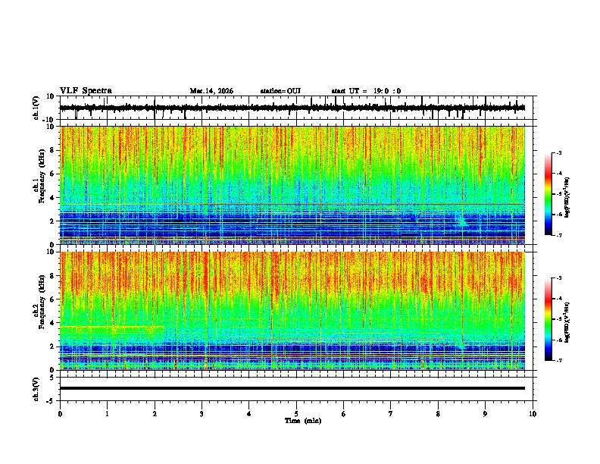Click time axis tick label "8"
The width and height of the screenshot is (600, 464).
coord(438,414)
